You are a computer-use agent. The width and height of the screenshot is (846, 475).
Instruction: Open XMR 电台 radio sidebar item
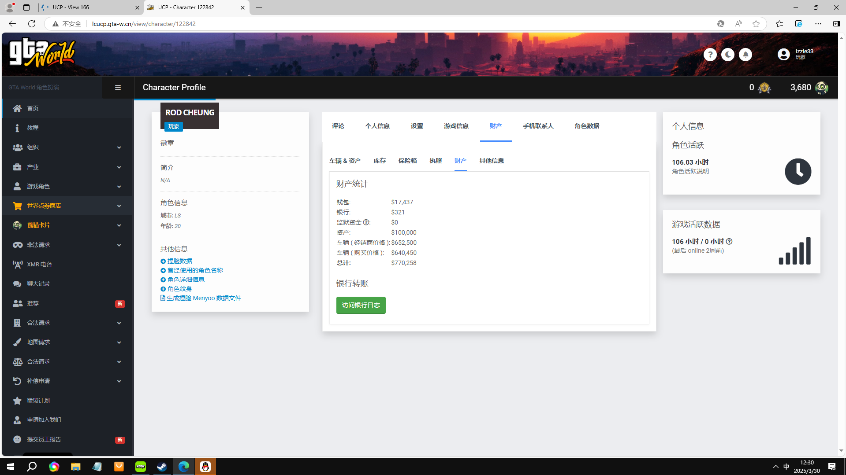pyautogui.click(x=67, y=264)
